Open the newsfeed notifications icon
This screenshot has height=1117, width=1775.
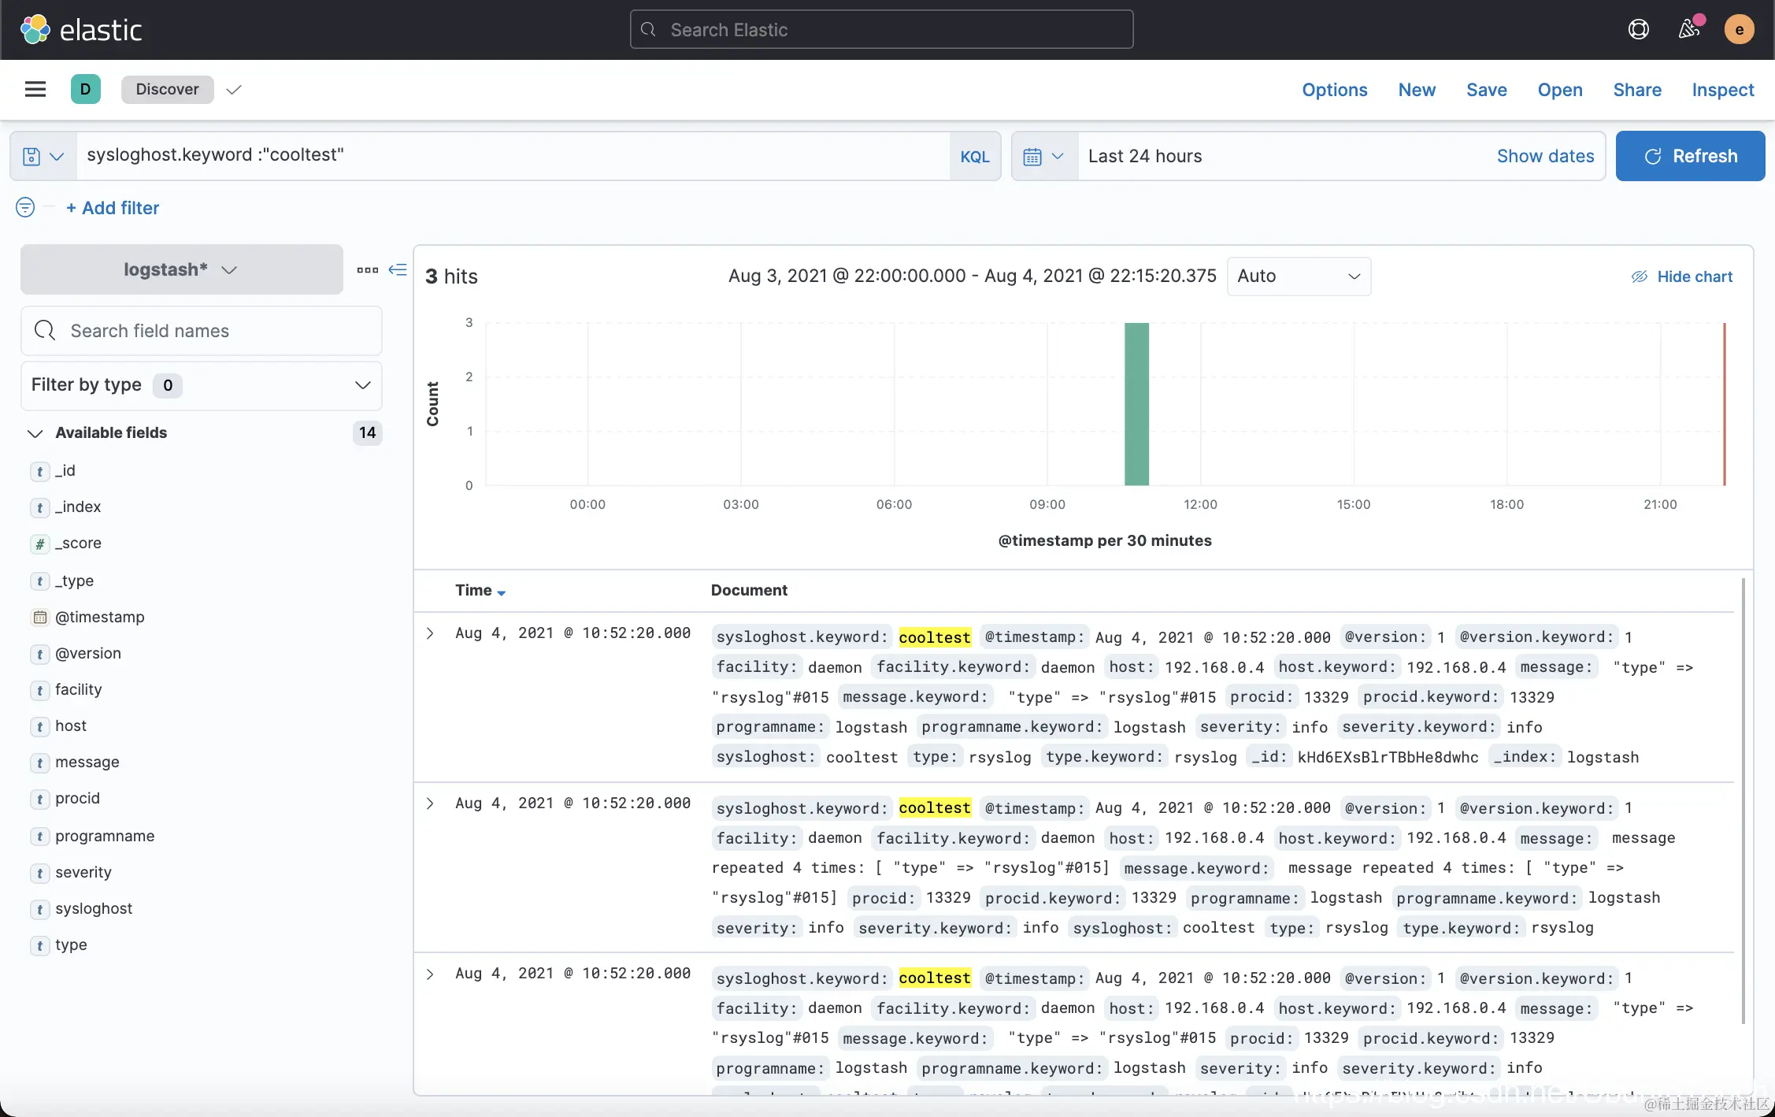[x=1688, y=30]
